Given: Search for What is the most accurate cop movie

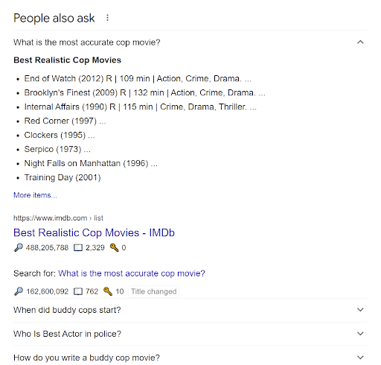Looking at the screenshot, I should pos(132,273).
